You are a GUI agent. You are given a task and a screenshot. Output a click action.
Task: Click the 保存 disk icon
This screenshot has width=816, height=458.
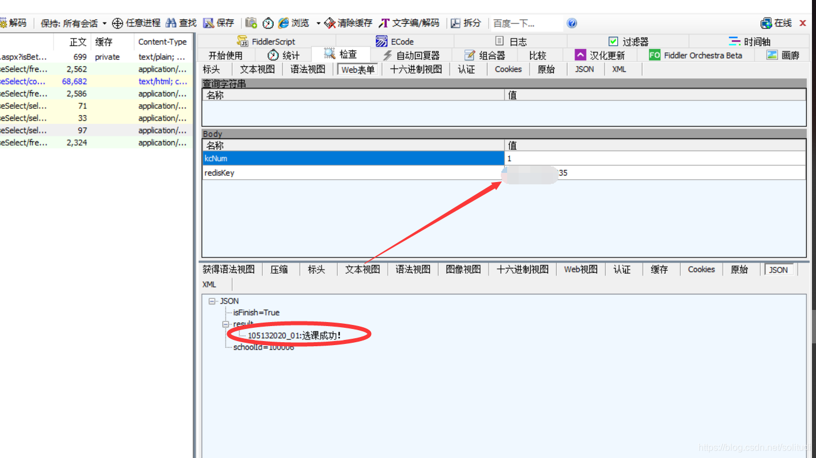(209, 23)
